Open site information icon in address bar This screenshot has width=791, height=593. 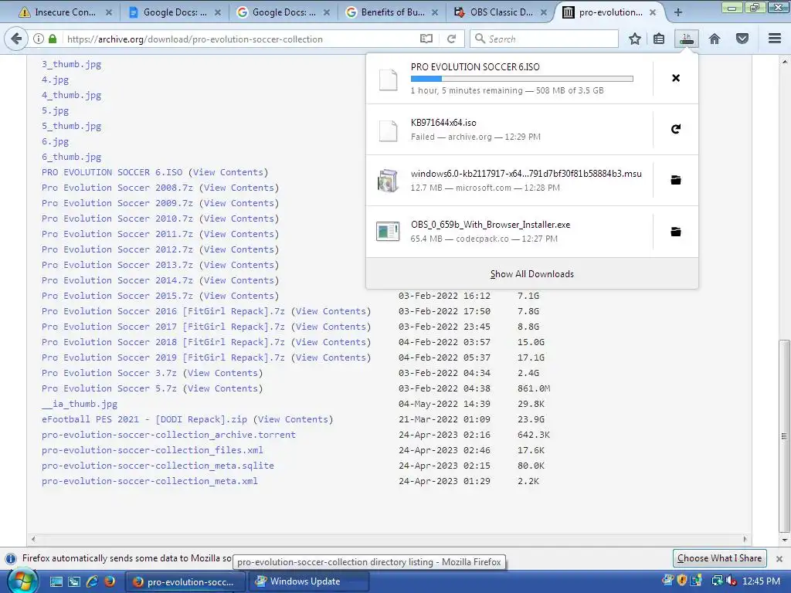click(x=39, y=39)
